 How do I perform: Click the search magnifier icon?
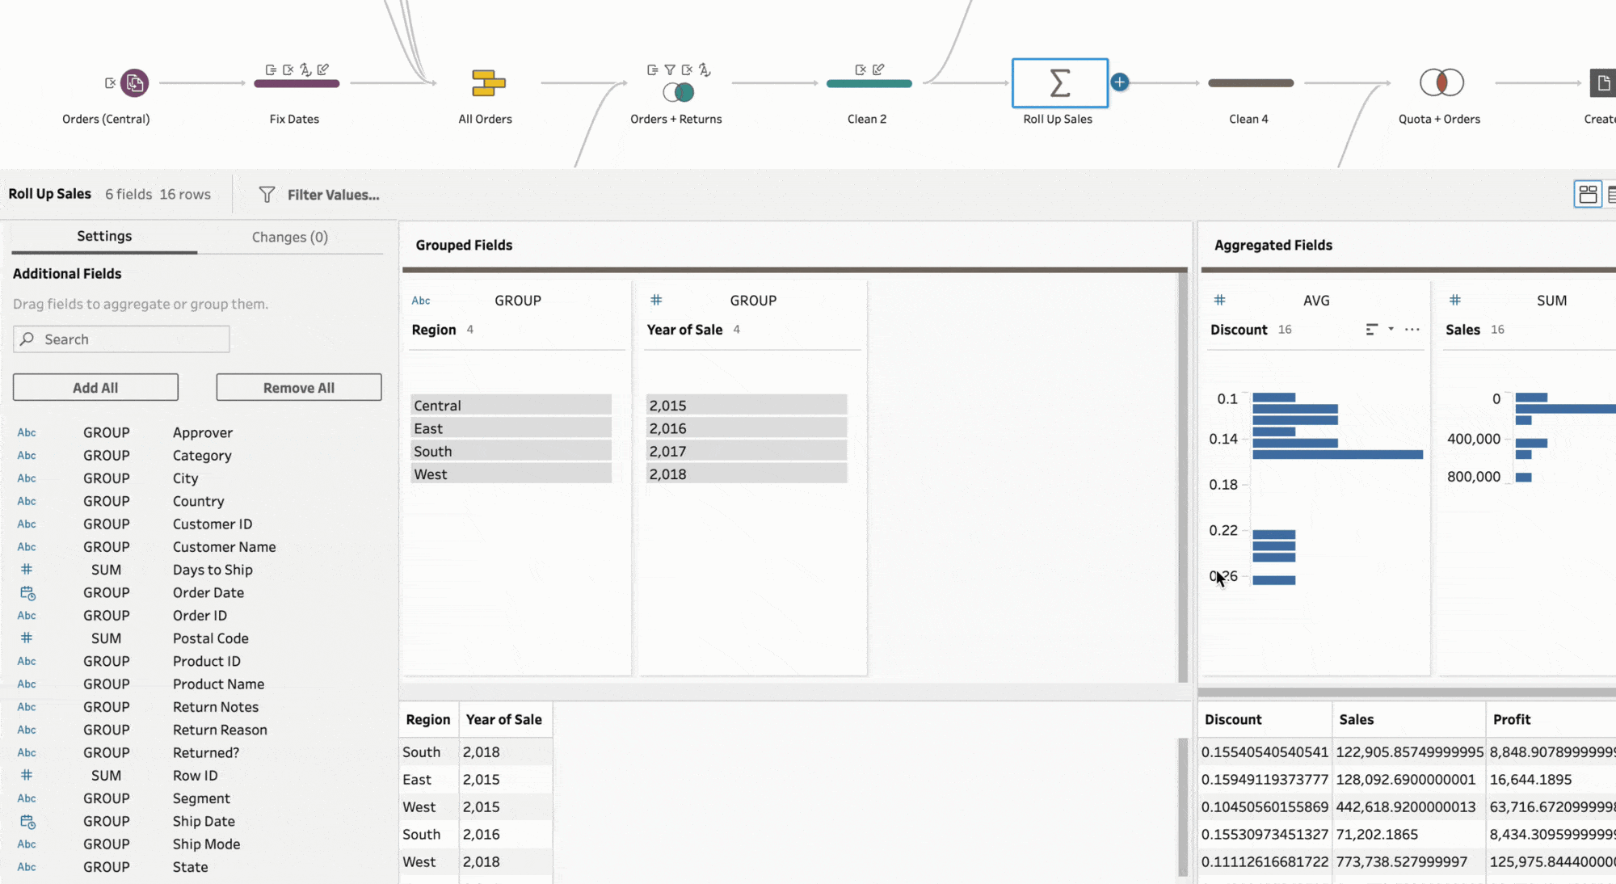point(27,339)
